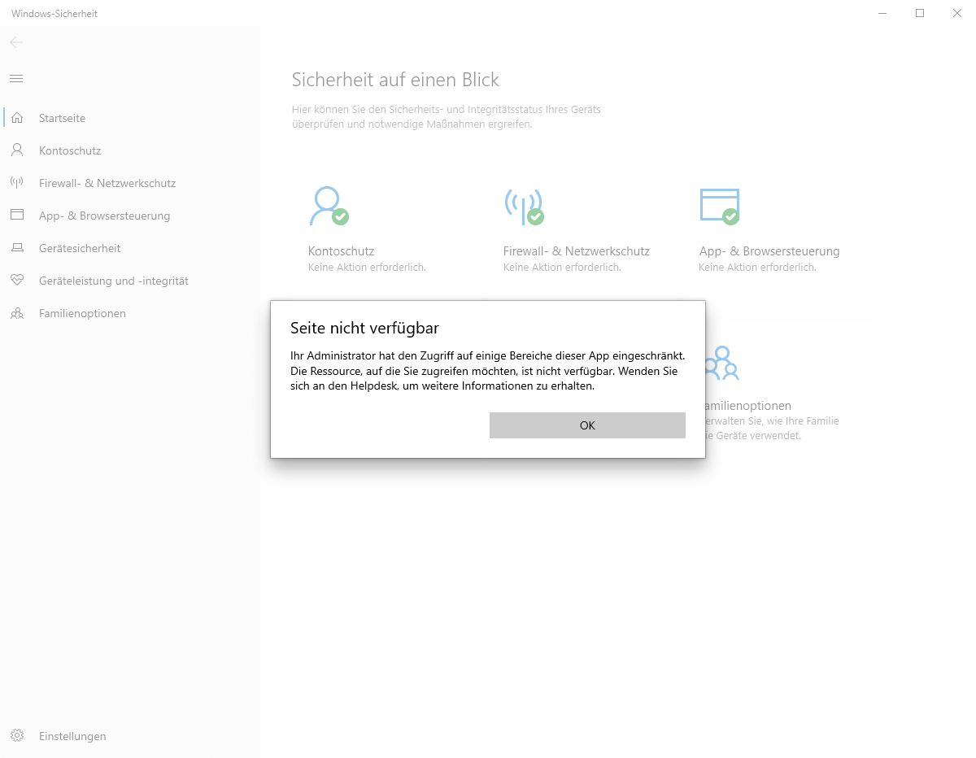Click 'Keine Aktion erforderlich.' under App- & Browsersteuerung tile
Screen dimensions: 976x758
[x=757, y=268]
